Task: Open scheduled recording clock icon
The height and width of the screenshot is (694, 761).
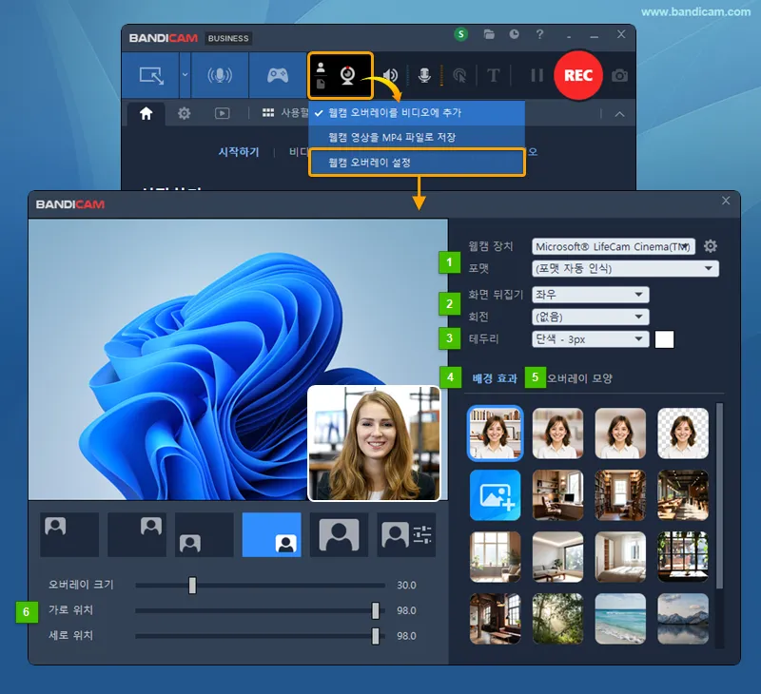Action: click(514, 34)
